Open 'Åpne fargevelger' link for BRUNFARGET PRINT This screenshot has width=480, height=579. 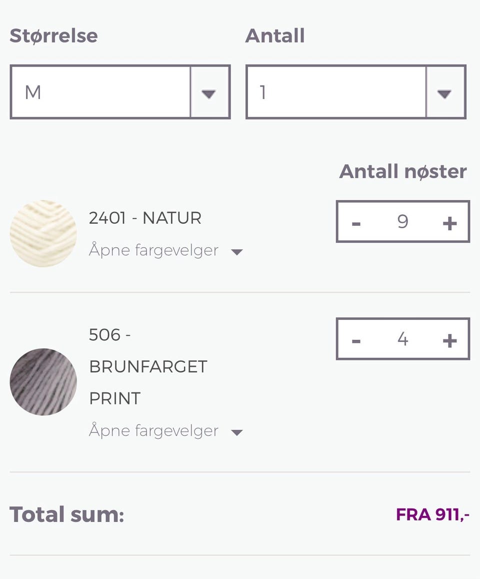(x=153, y=431)
